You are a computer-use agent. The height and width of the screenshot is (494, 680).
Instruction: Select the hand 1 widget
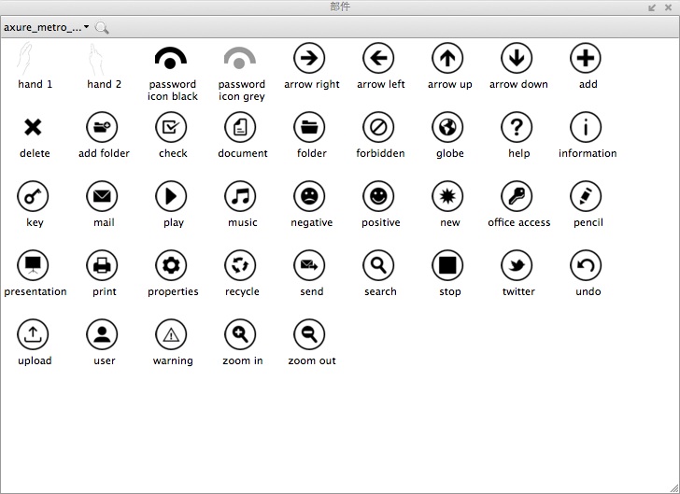click(x=25, y=58)
